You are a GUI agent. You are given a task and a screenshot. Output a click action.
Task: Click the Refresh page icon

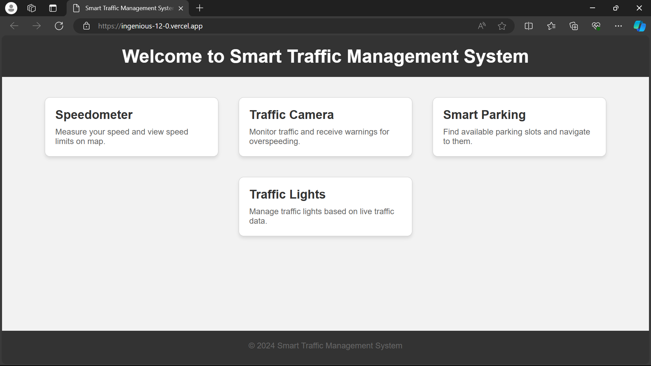[x=59, y=26]
